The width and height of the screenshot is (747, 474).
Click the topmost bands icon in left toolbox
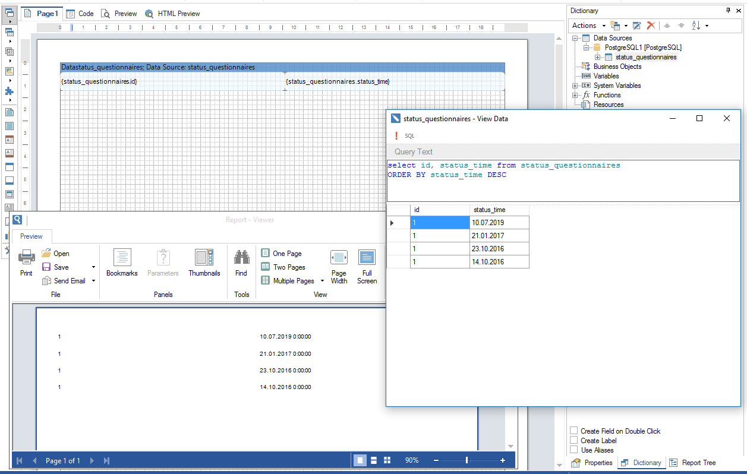(9, 12)
